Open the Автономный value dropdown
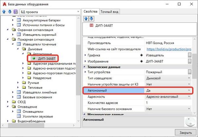 tap(189, 90)
